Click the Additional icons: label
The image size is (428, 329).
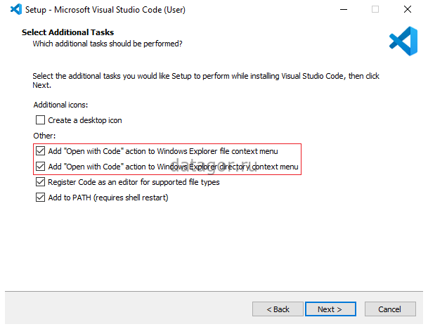tap(60, 105)
